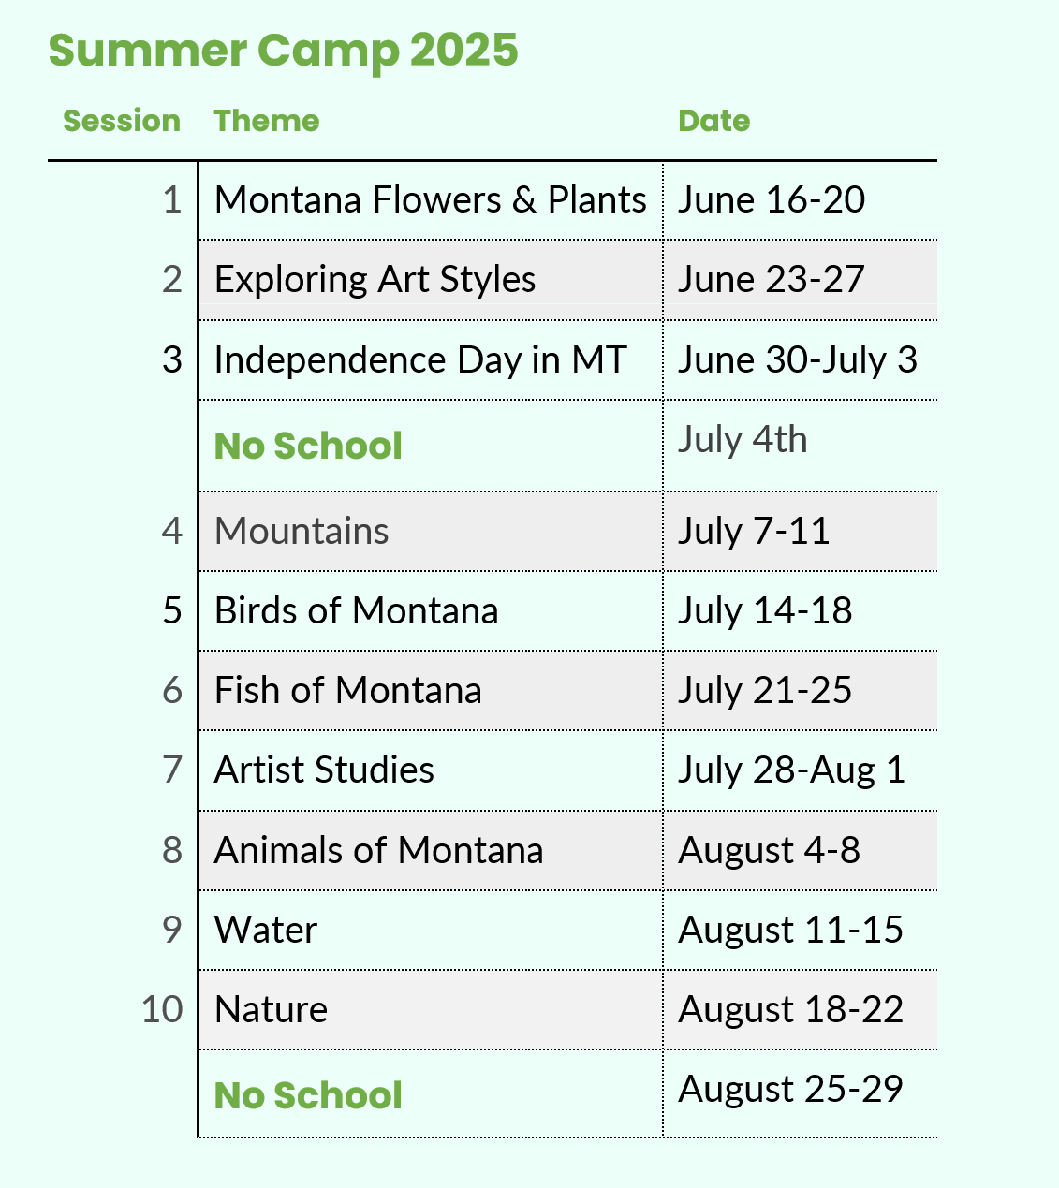The image size is (1059, 1188).
Task: Select the Nature theme cell
Action: 271,1010
